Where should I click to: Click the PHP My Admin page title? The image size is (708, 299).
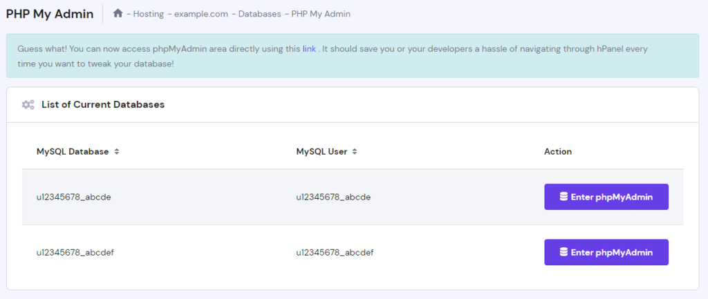coord(50,14)
